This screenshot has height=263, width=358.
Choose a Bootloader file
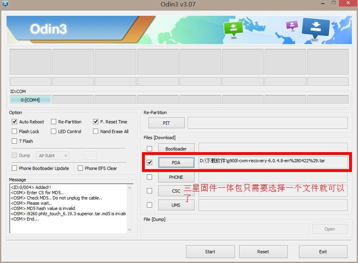[176, 149]
